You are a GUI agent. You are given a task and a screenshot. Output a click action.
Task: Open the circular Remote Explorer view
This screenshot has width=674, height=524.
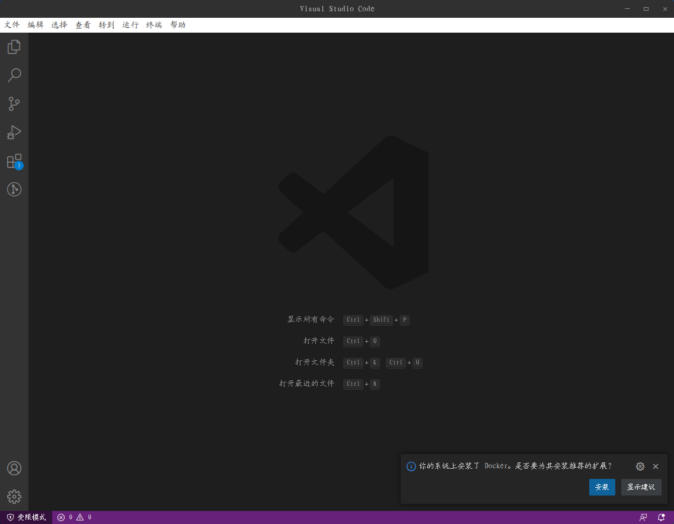click(14, 189)
